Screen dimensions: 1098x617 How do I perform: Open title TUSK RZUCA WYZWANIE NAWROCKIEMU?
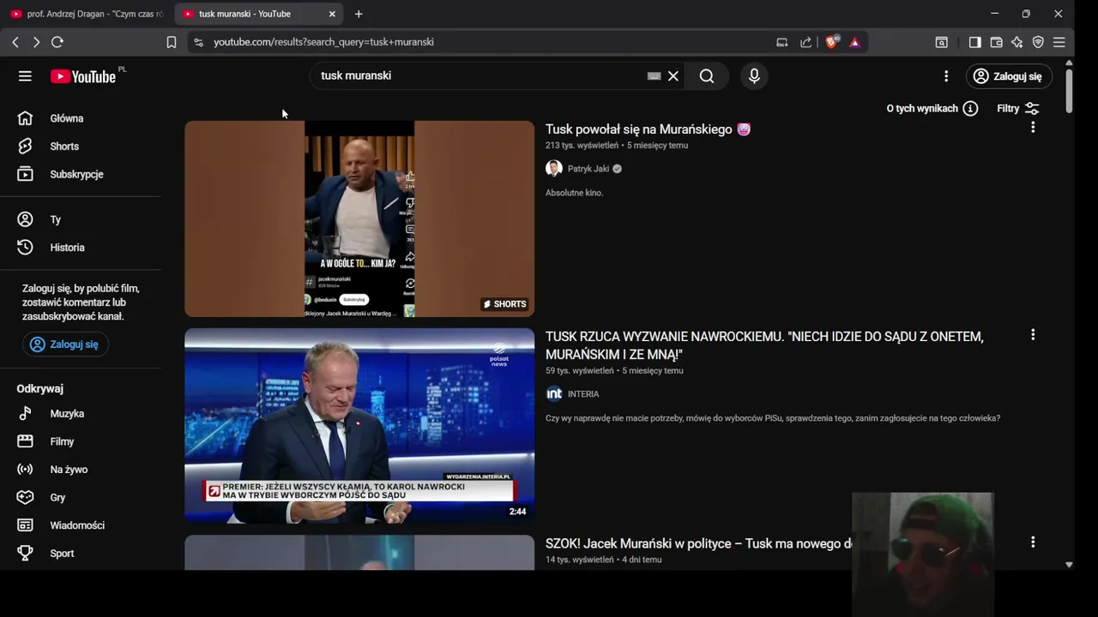point(764,345)
